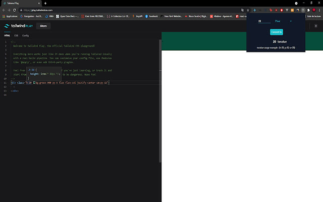323x202 pixels.
Task: Open the AnyAPI bookmark
Action: pos(137,16)
